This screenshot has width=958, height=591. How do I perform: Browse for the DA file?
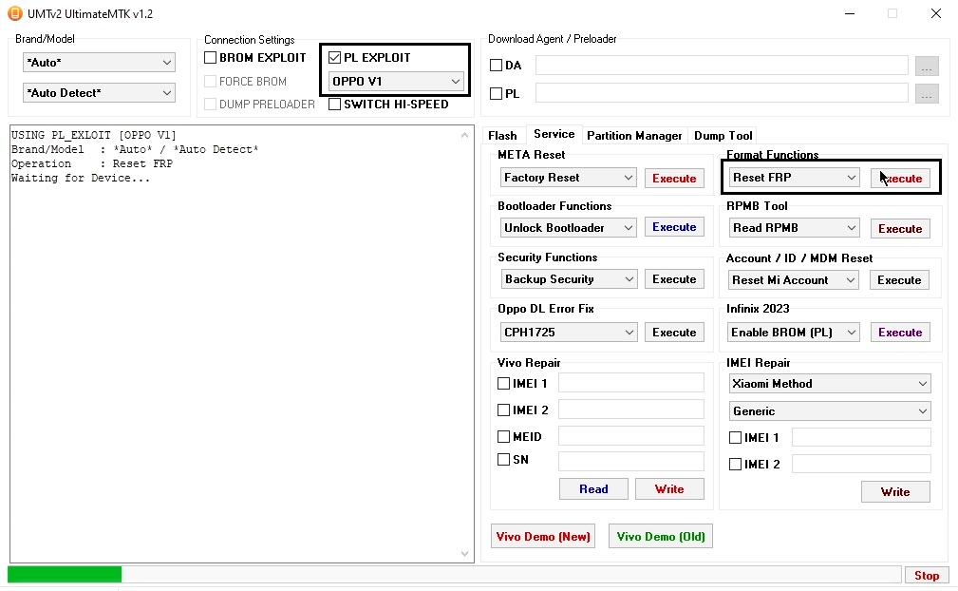click(927, 66)
